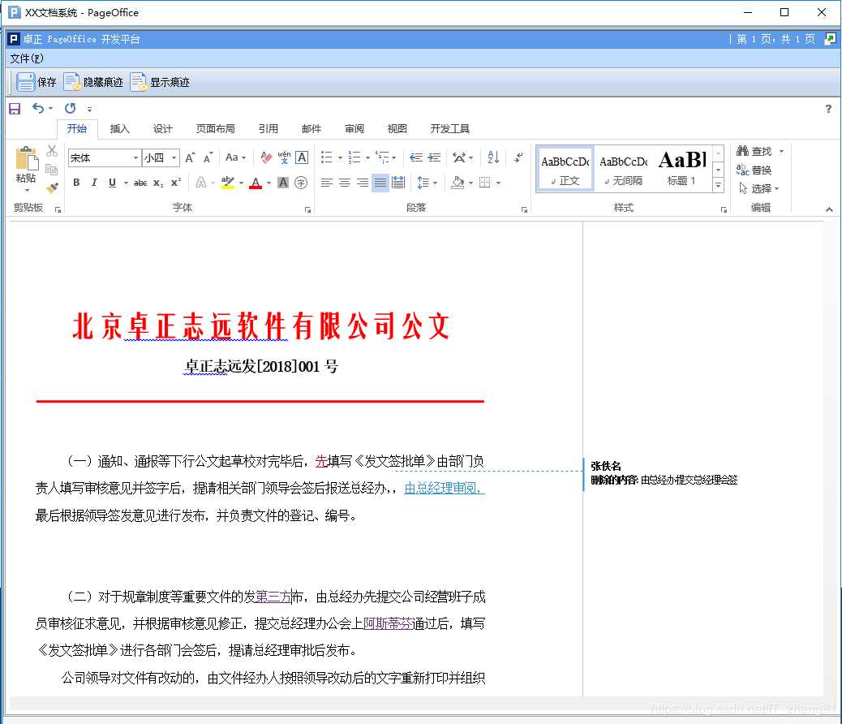Click the sort A-Z icon
842x724 pixels.
pyautogui.click(x=493, y=157)
